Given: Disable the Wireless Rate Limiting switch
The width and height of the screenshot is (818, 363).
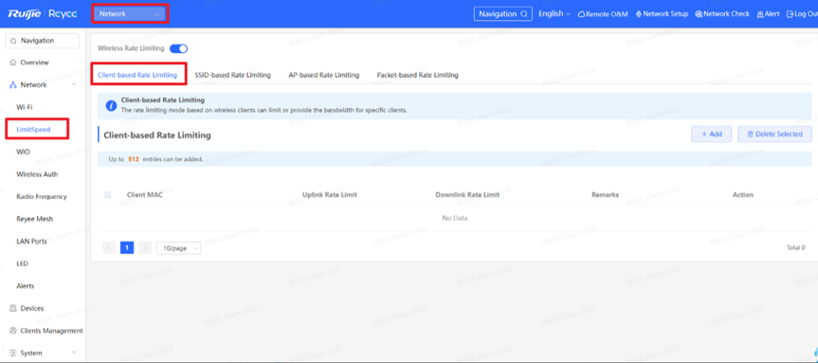Looking at the screenshot, I should pos(178,48).
